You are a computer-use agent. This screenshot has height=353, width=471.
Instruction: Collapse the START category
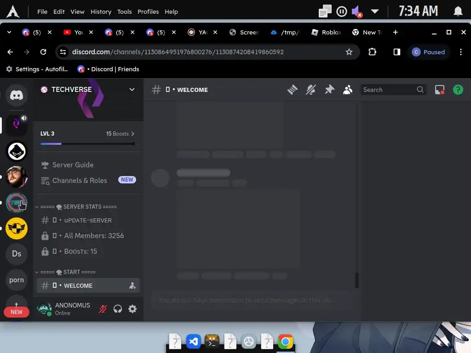point(65,272)
